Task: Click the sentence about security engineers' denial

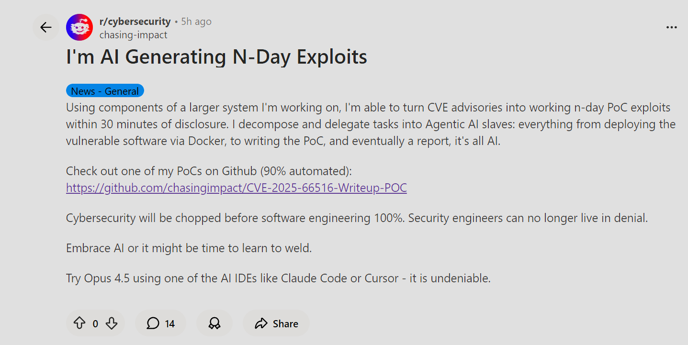Action: point(357,218)
